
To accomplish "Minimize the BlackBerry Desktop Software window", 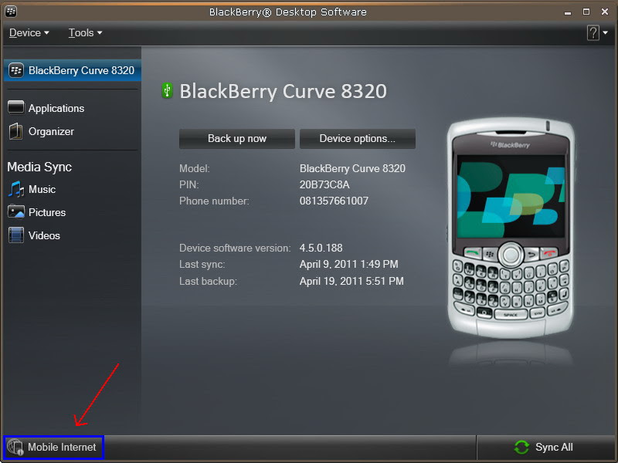I will (x=568, y=12).
